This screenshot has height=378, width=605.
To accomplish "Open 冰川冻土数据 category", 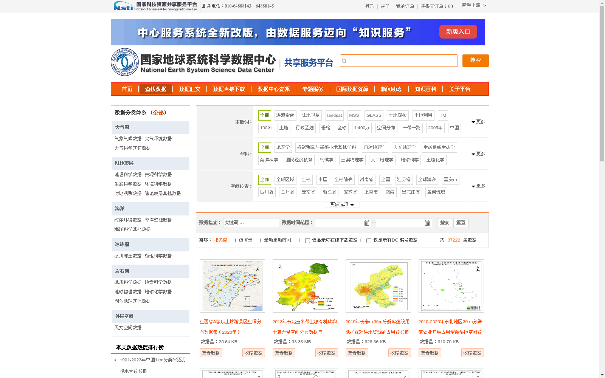I will pyautogui.click(x=128, y=256).
